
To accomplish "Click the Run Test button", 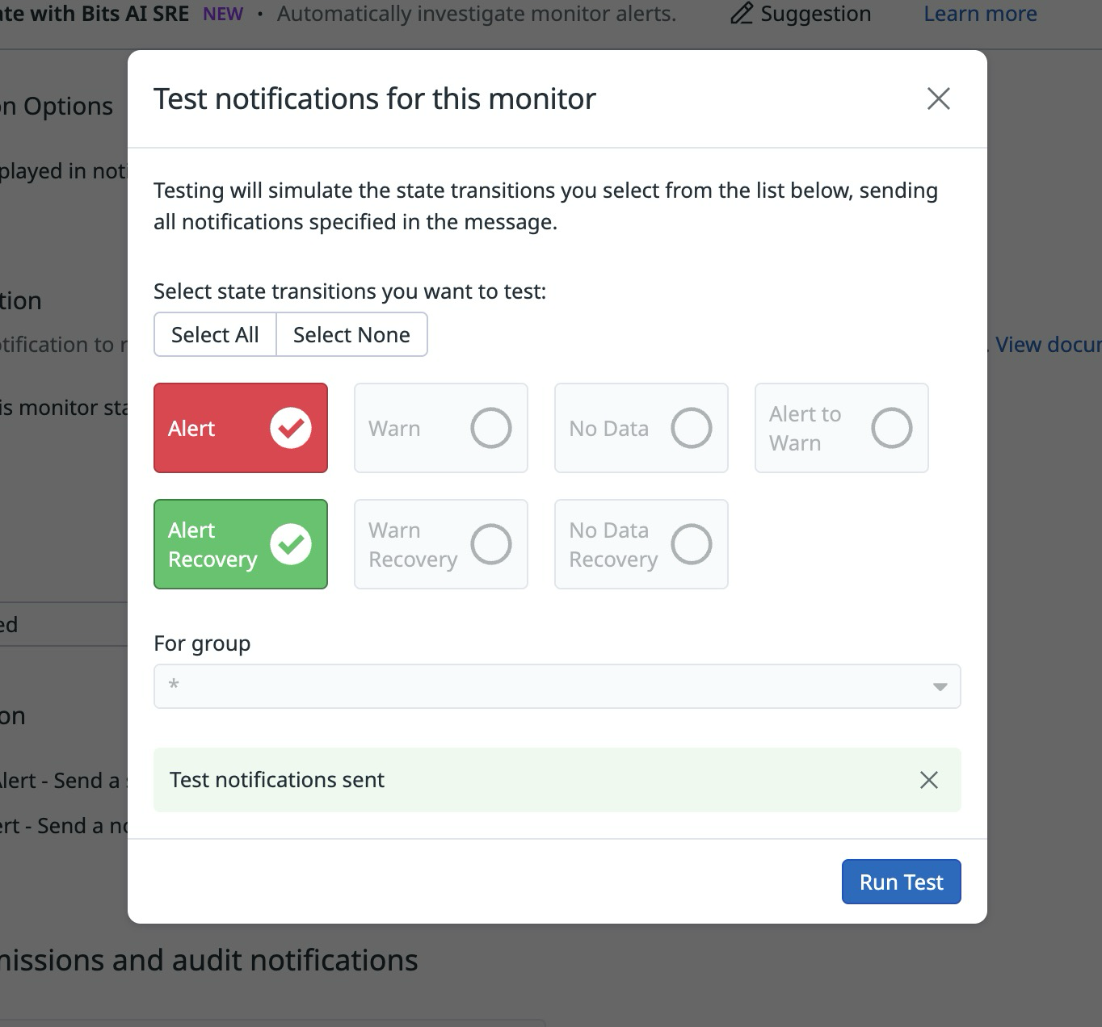I will 901,881.
